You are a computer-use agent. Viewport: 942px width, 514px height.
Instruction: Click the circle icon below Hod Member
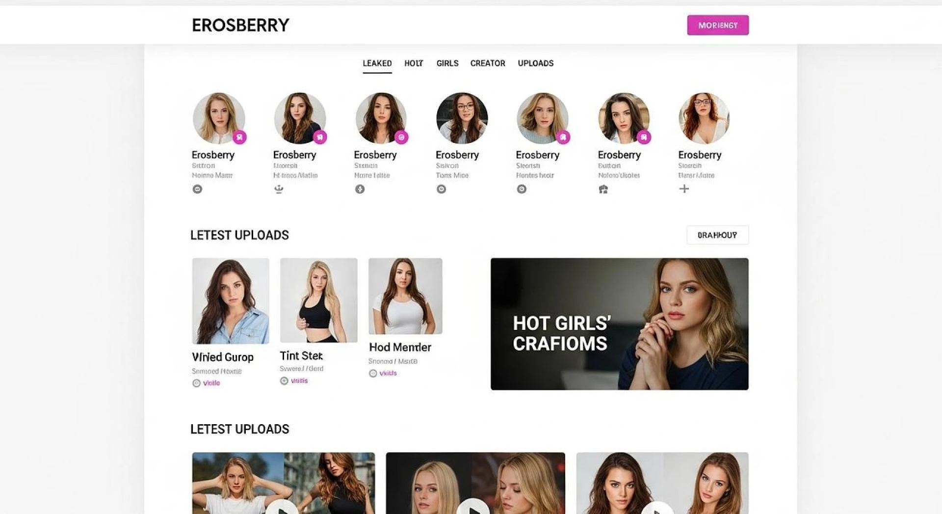click(x=373, y=374)
